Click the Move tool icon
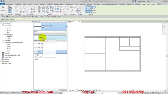This screenshot has height=94, width=168. click(x=40, y=11)
